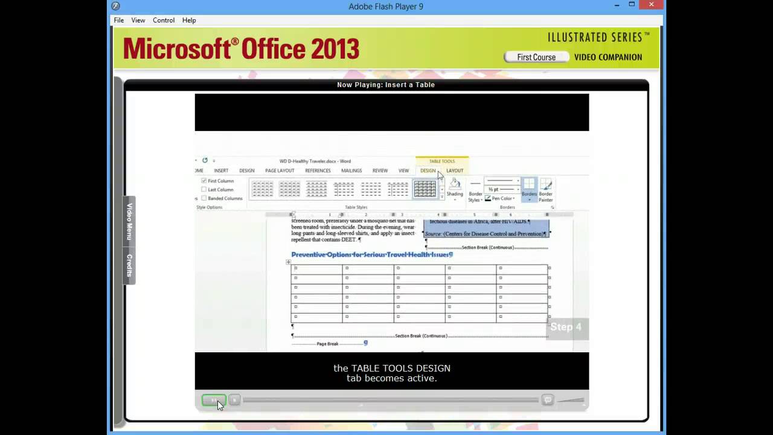Click the Shading paint bucket icon
773x435 pixels.
pyautogui.click(x=455, y=184)
